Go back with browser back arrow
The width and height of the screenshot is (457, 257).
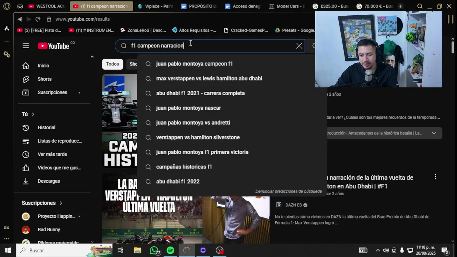pyautogui.click(x=20, y=19)
